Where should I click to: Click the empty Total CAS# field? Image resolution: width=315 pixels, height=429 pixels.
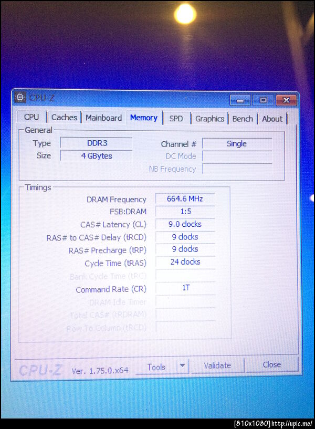(x=185, y=314)
